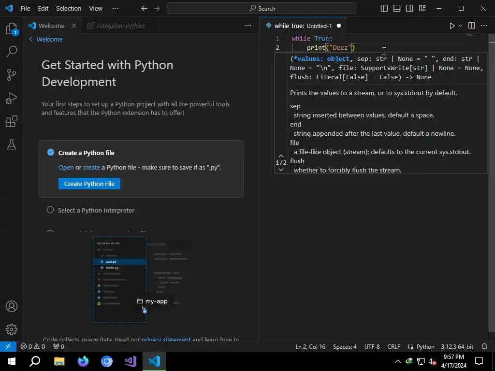Toggle the Create a Python file step check
The width and height of the screenshot is (495, 371).
[x=50, y=152]
